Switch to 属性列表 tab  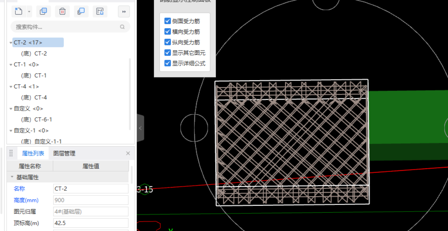33,153
